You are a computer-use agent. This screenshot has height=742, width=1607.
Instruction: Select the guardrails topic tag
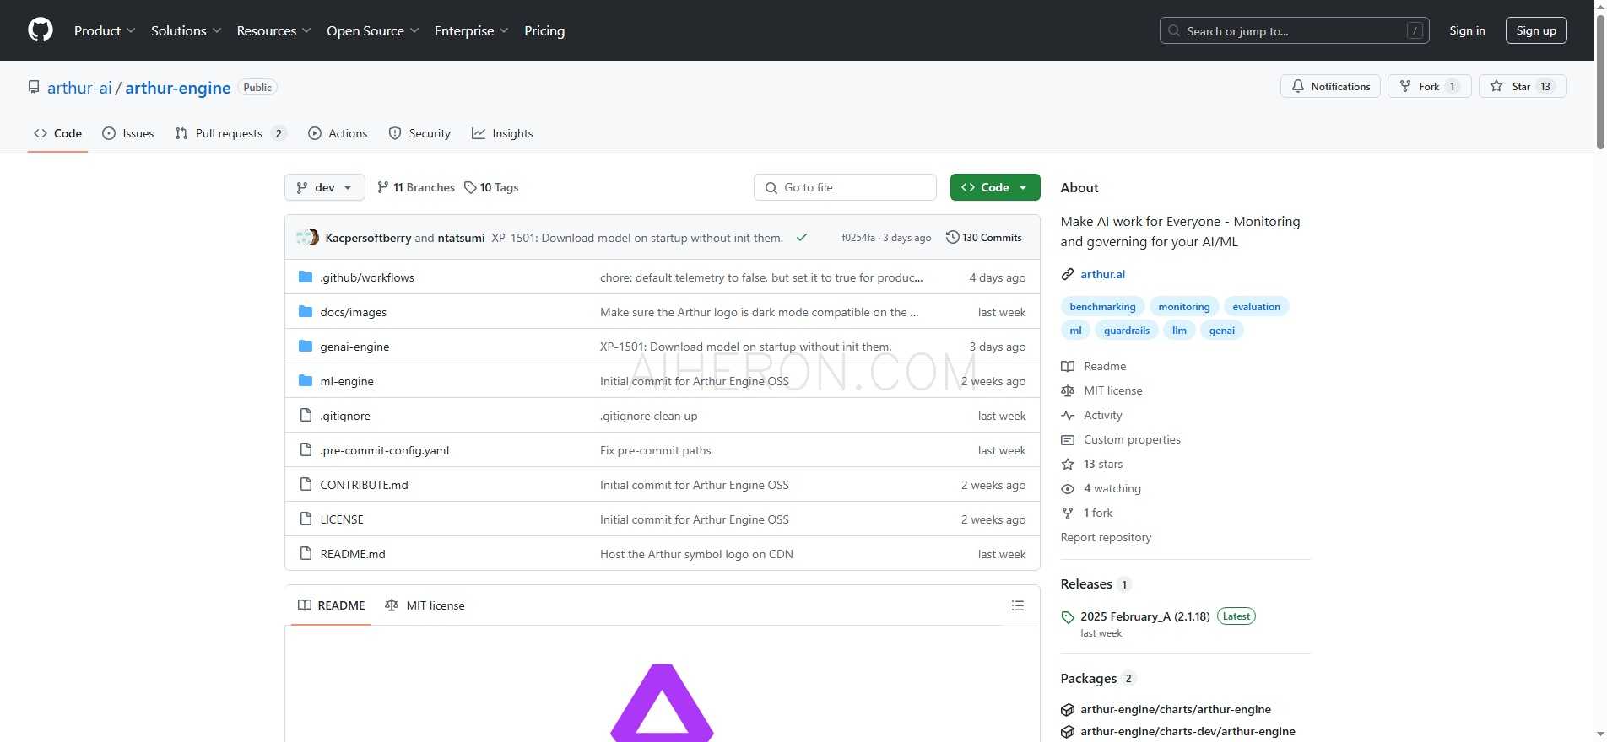point(1127,330)
